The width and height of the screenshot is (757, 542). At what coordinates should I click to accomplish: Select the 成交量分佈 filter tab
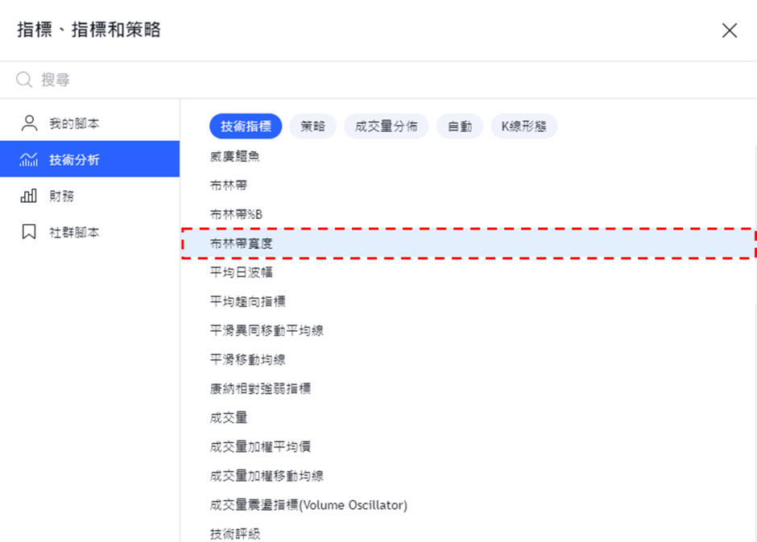coord(387,126)
